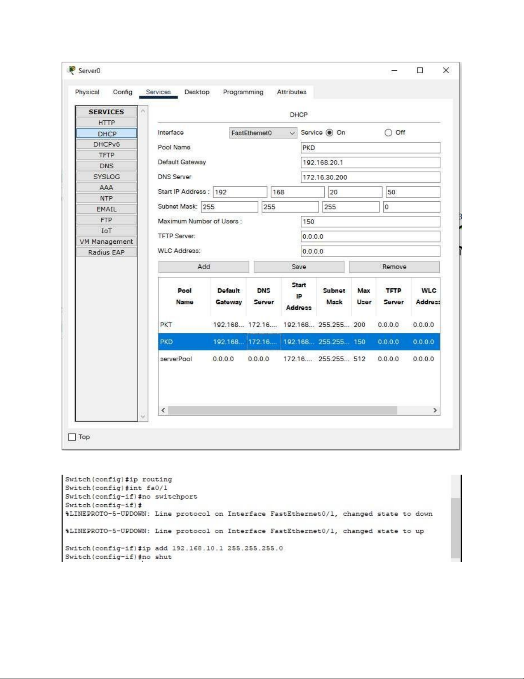This screenshot has width=524, height=679.
Task: Click the Add pool button
Action: click(204, 267)
